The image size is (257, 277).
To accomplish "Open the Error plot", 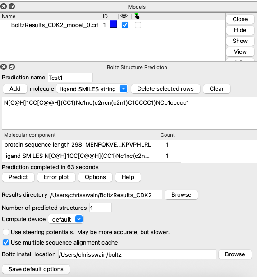I will (56, 177).
